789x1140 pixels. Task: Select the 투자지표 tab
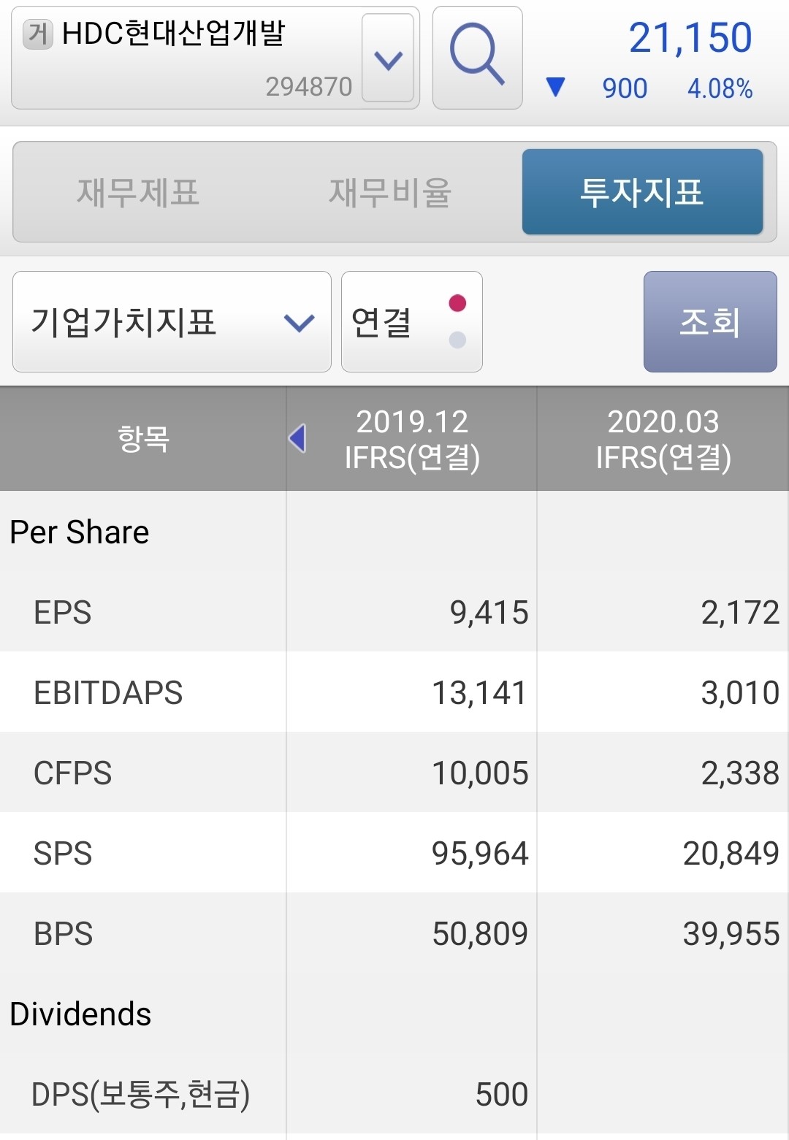pos(642,192)
